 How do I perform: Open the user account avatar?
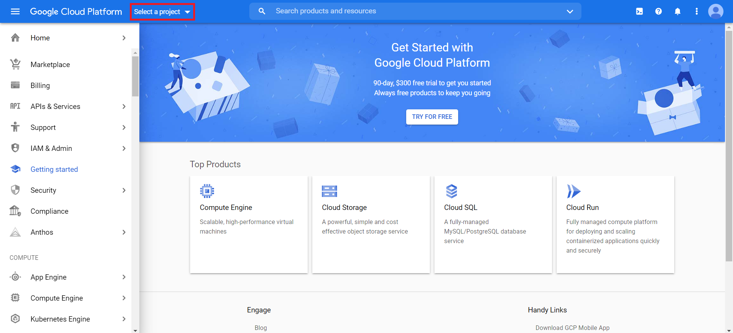click(x=716, y=11)
